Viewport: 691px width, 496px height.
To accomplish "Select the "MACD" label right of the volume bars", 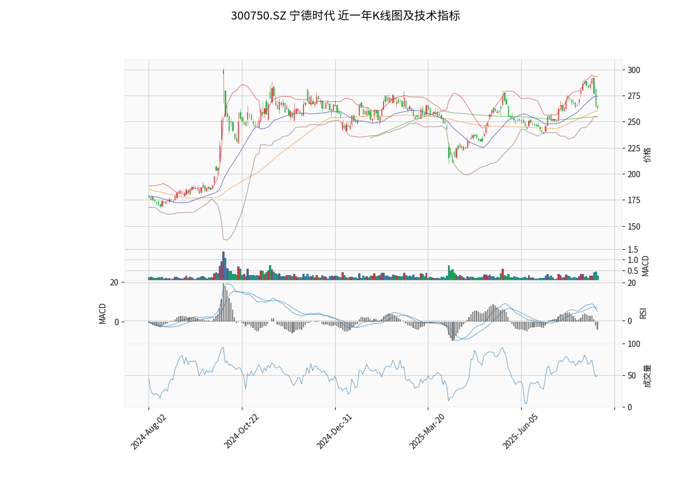I will coord(646,266).
